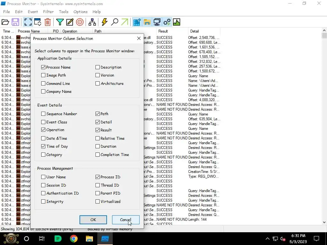Viewport: 327px width, 245px height.
Task: Click the Cortana circle taskbar icon
Action: [x=26, y=239]
